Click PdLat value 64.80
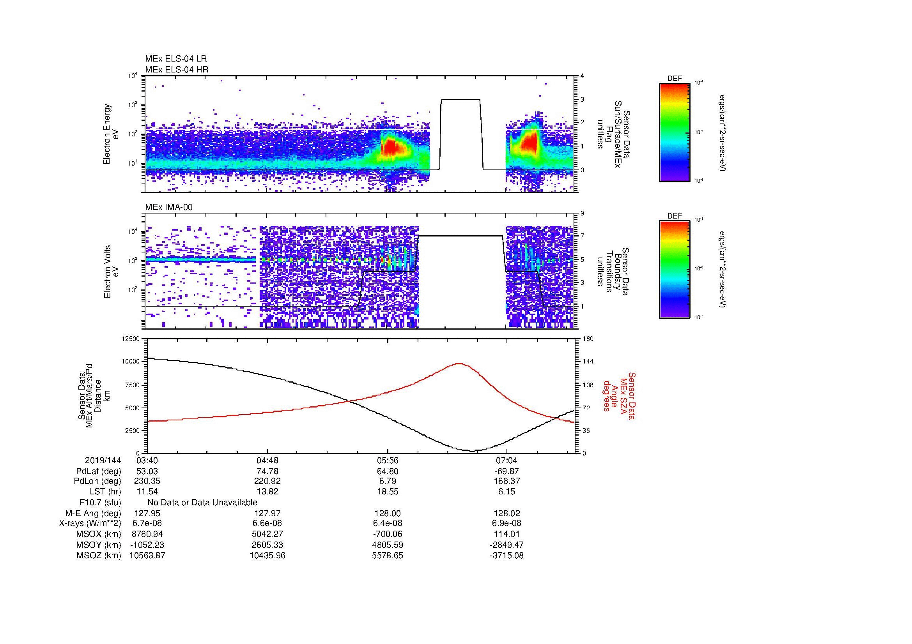 387,471
